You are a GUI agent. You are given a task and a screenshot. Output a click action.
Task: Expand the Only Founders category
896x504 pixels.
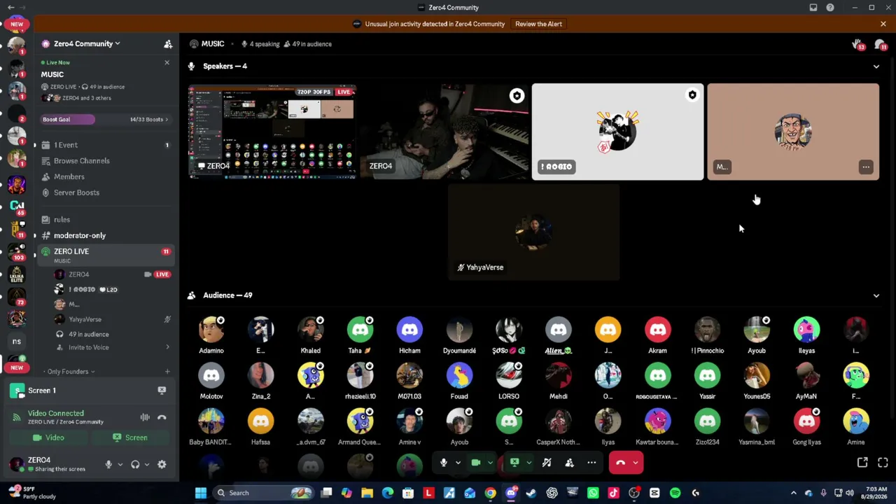click(68, 372)
